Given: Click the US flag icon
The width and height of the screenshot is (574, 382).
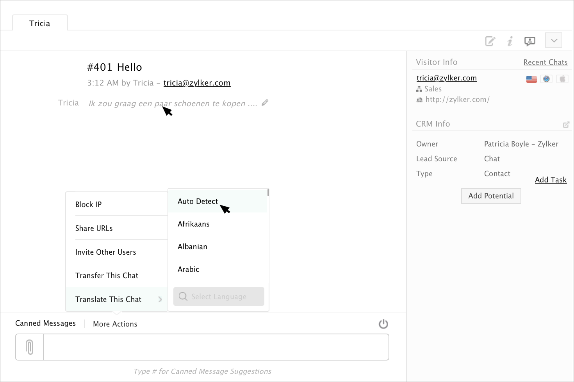Looking at the screenshot, I should 531,79.
